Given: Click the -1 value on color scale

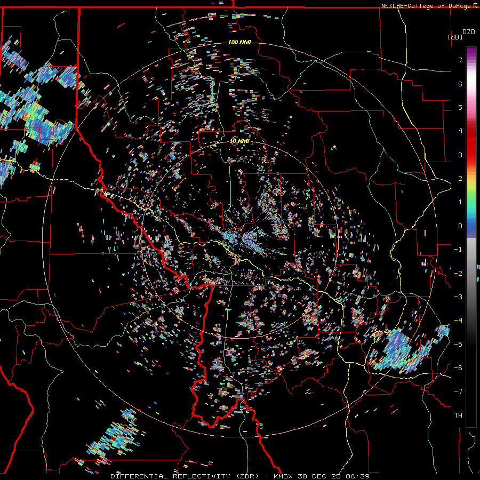Looking at the screenshot, I should coord(458,250).
